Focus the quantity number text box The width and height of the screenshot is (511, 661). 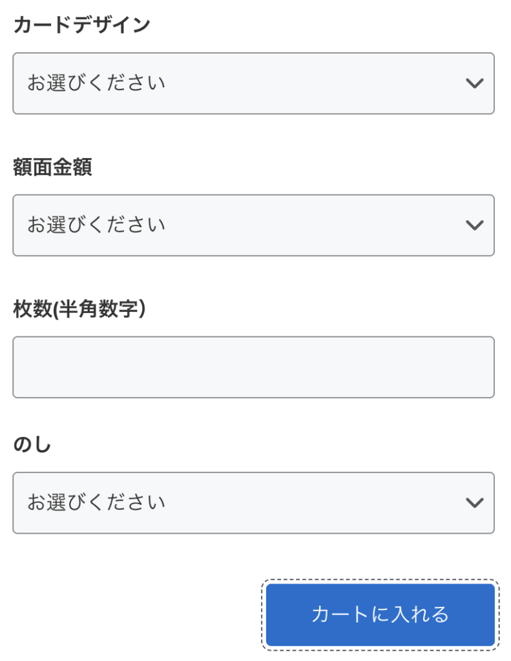(x=253, y=367)
